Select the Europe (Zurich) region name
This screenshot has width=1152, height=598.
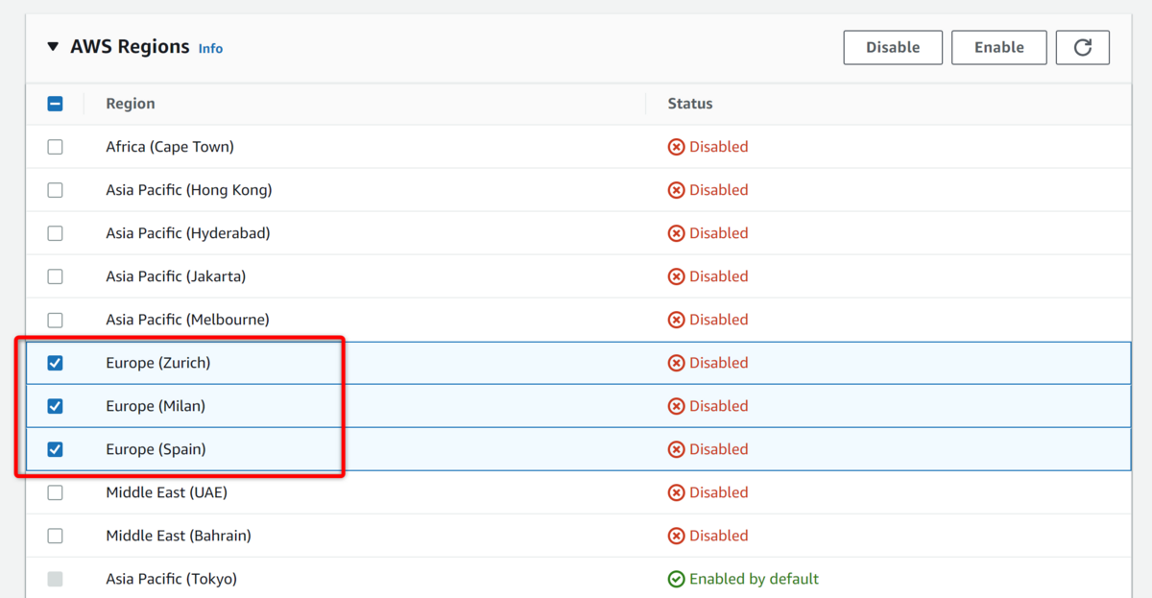158,363
